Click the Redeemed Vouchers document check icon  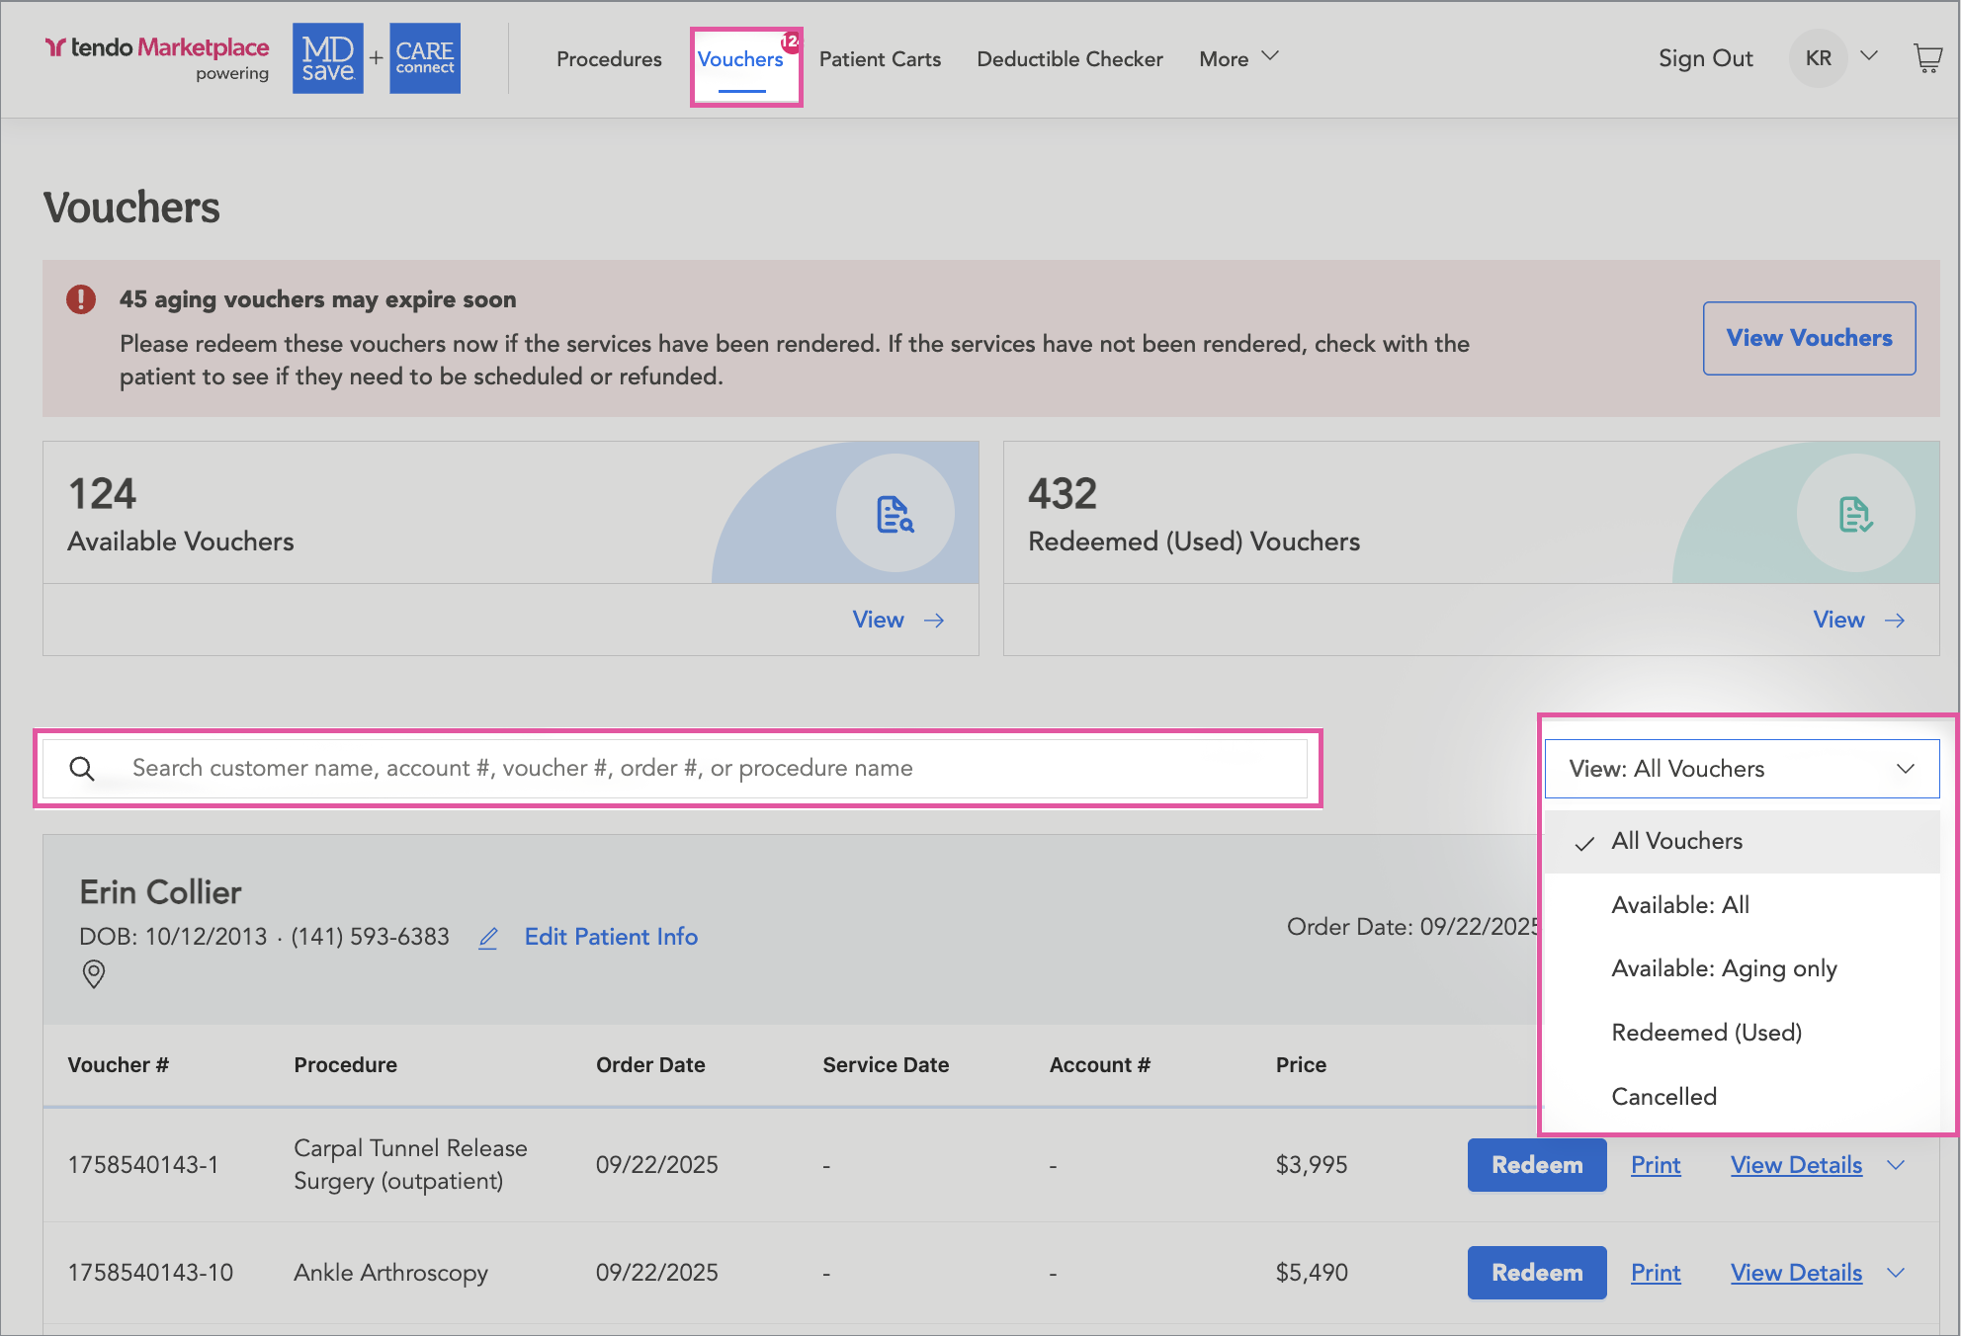tap(1855, 514)
